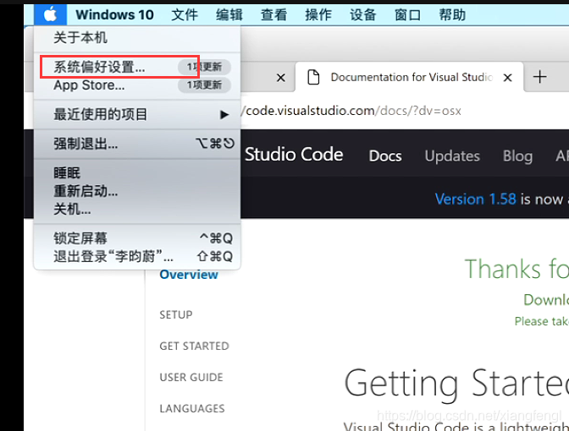Select 退出登录“李昀蔚”... menu entry
Image resolution: width=569 pixels, height=431 pixels.
coord(137,256)
